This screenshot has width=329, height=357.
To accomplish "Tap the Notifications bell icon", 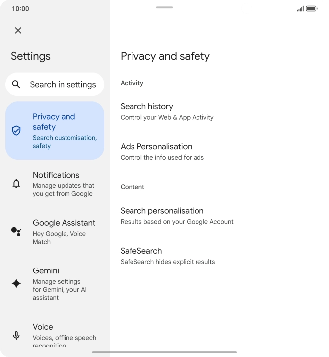I will pos(16,184).
